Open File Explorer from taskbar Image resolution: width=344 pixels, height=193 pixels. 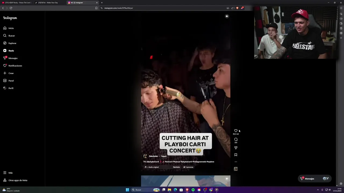(169, 190)
